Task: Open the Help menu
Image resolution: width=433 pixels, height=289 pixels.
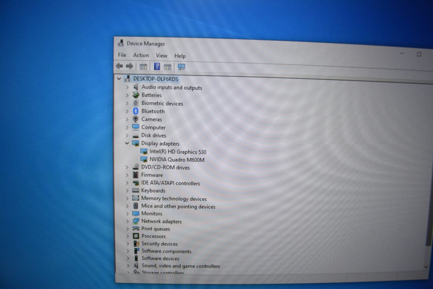Action: click(x=180, y=56)
